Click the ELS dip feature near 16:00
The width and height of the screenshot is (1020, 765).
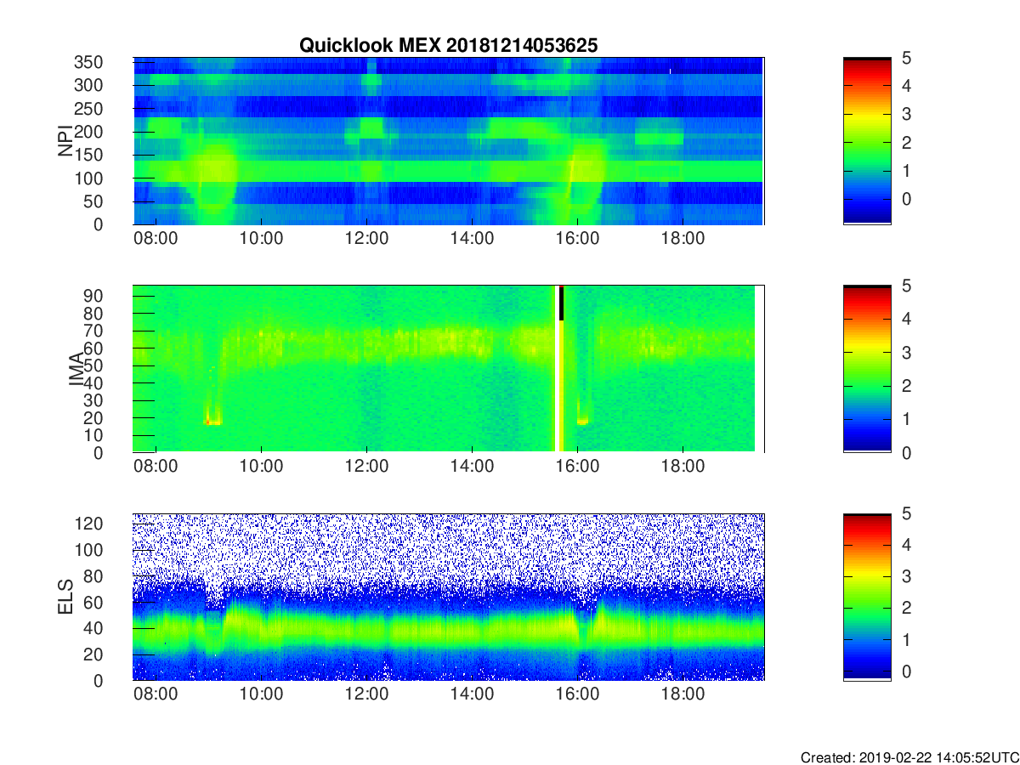pos(585,629)
